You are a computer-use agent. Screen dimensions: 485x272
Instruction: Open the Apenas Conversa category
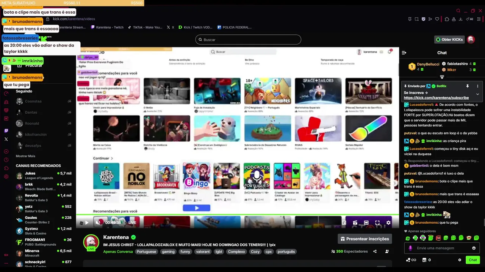pyautogui.click(x=118, y=252)
